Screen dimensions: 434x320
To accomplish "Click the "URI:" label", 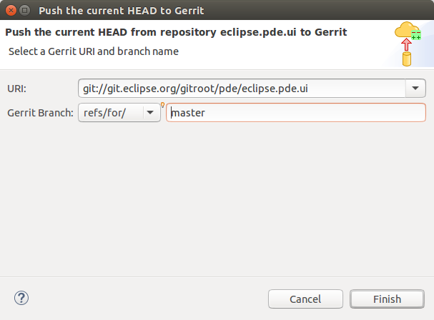I will tap(16, 89).
